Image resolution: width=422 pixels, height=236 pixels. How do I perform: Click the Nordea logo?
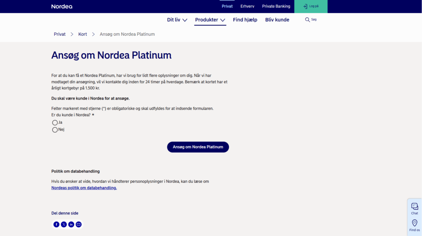click(62, 7)
